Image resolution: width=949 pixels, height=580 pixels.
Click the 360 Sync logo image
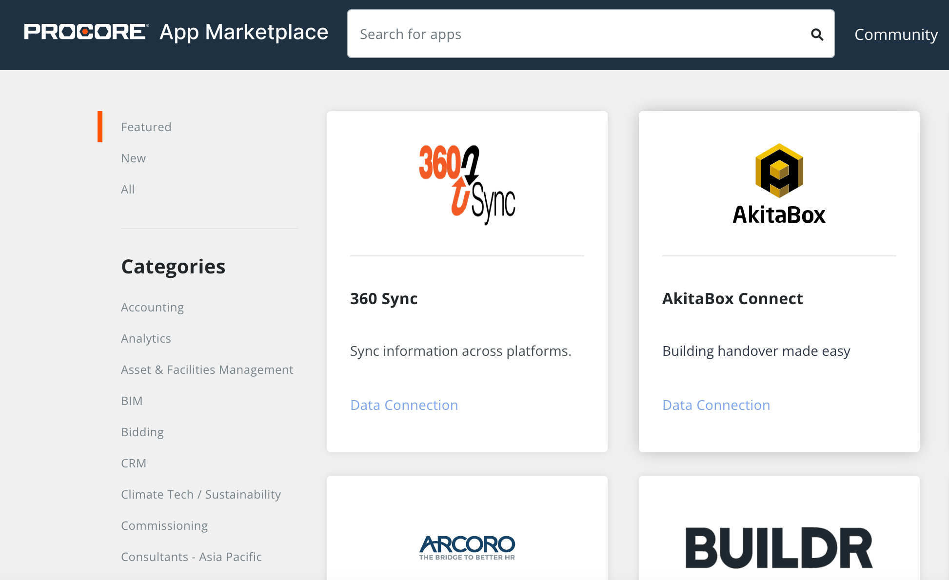(x=467, y=185)
